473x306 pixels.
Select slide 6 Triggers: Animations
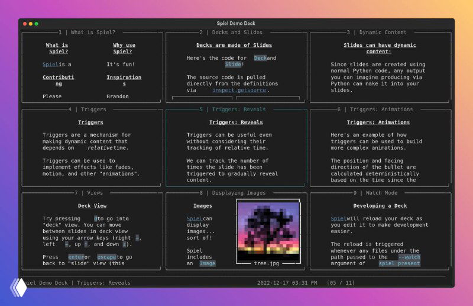[380, 147]
